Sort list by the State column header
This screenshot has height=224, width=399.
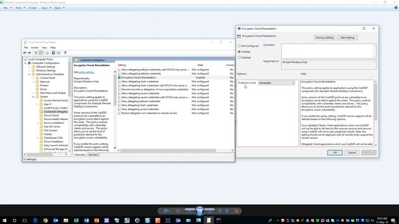click(x=200, y=65)
